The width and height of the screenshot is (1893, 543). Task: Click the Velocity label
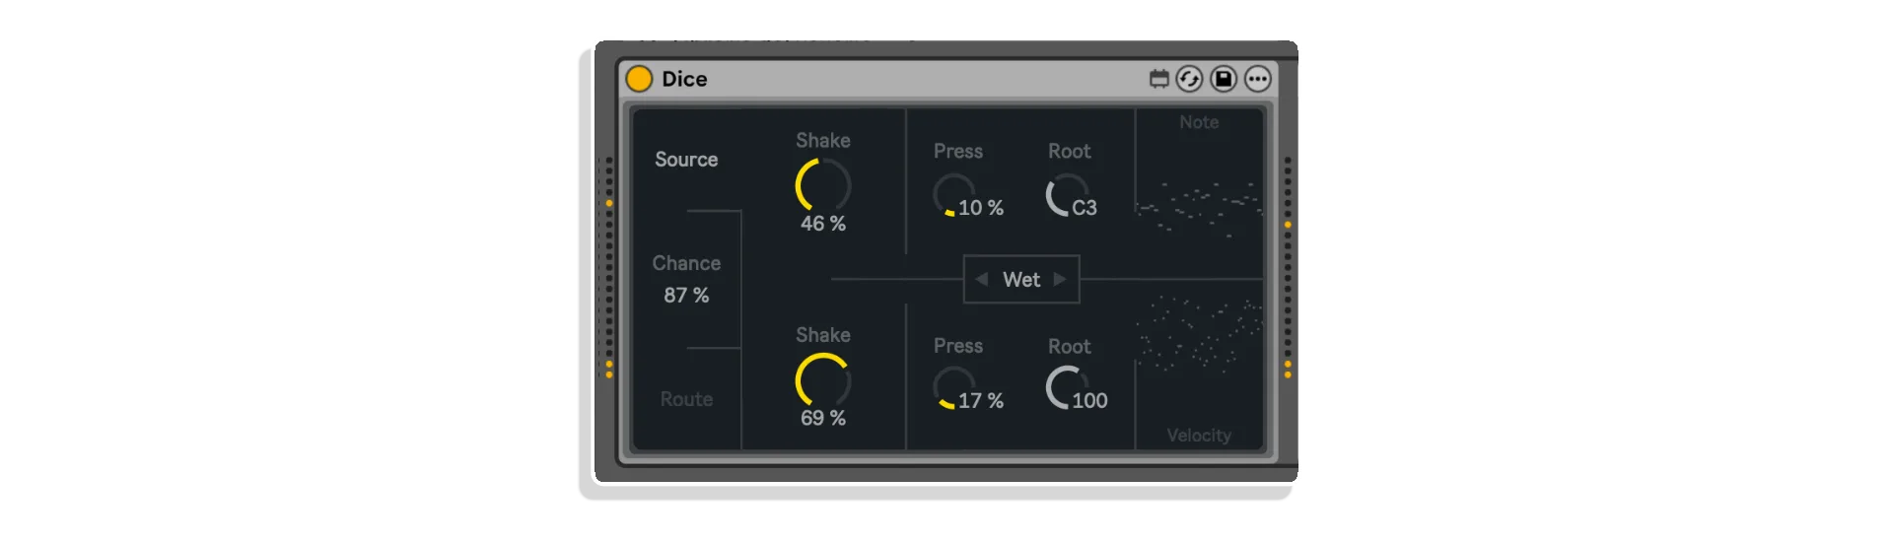pyautogui.click(x=1199, y=436)
